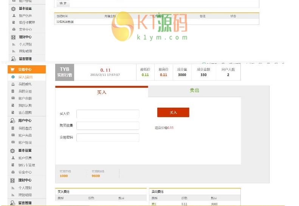Click the 留言管理 user icon in the lower trading page sidebar

(12, 203)
